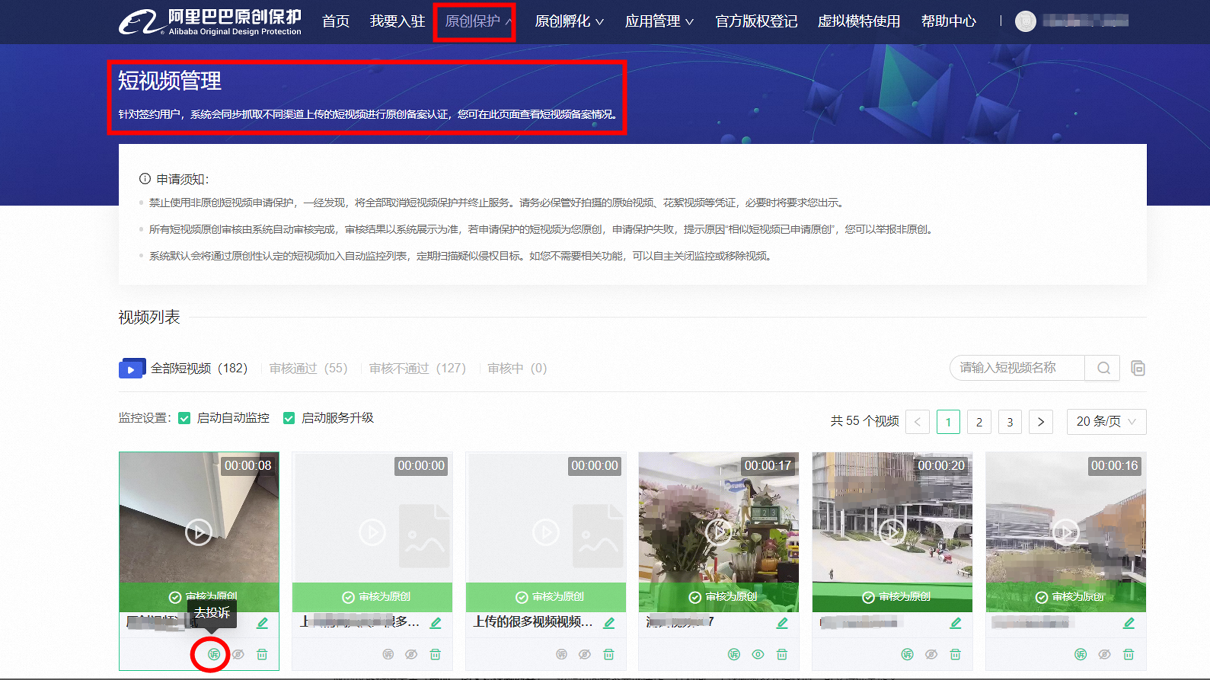1210x680 pixels.
Task: Click the complaint icon on the 00:00:16 video
Action: (x=1081, y=654)
